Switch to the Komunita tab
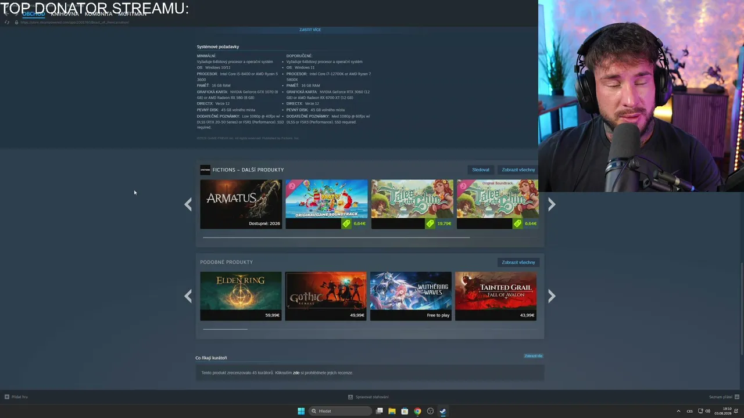This screenshot has width=744, height=418. tap(98, 14)
